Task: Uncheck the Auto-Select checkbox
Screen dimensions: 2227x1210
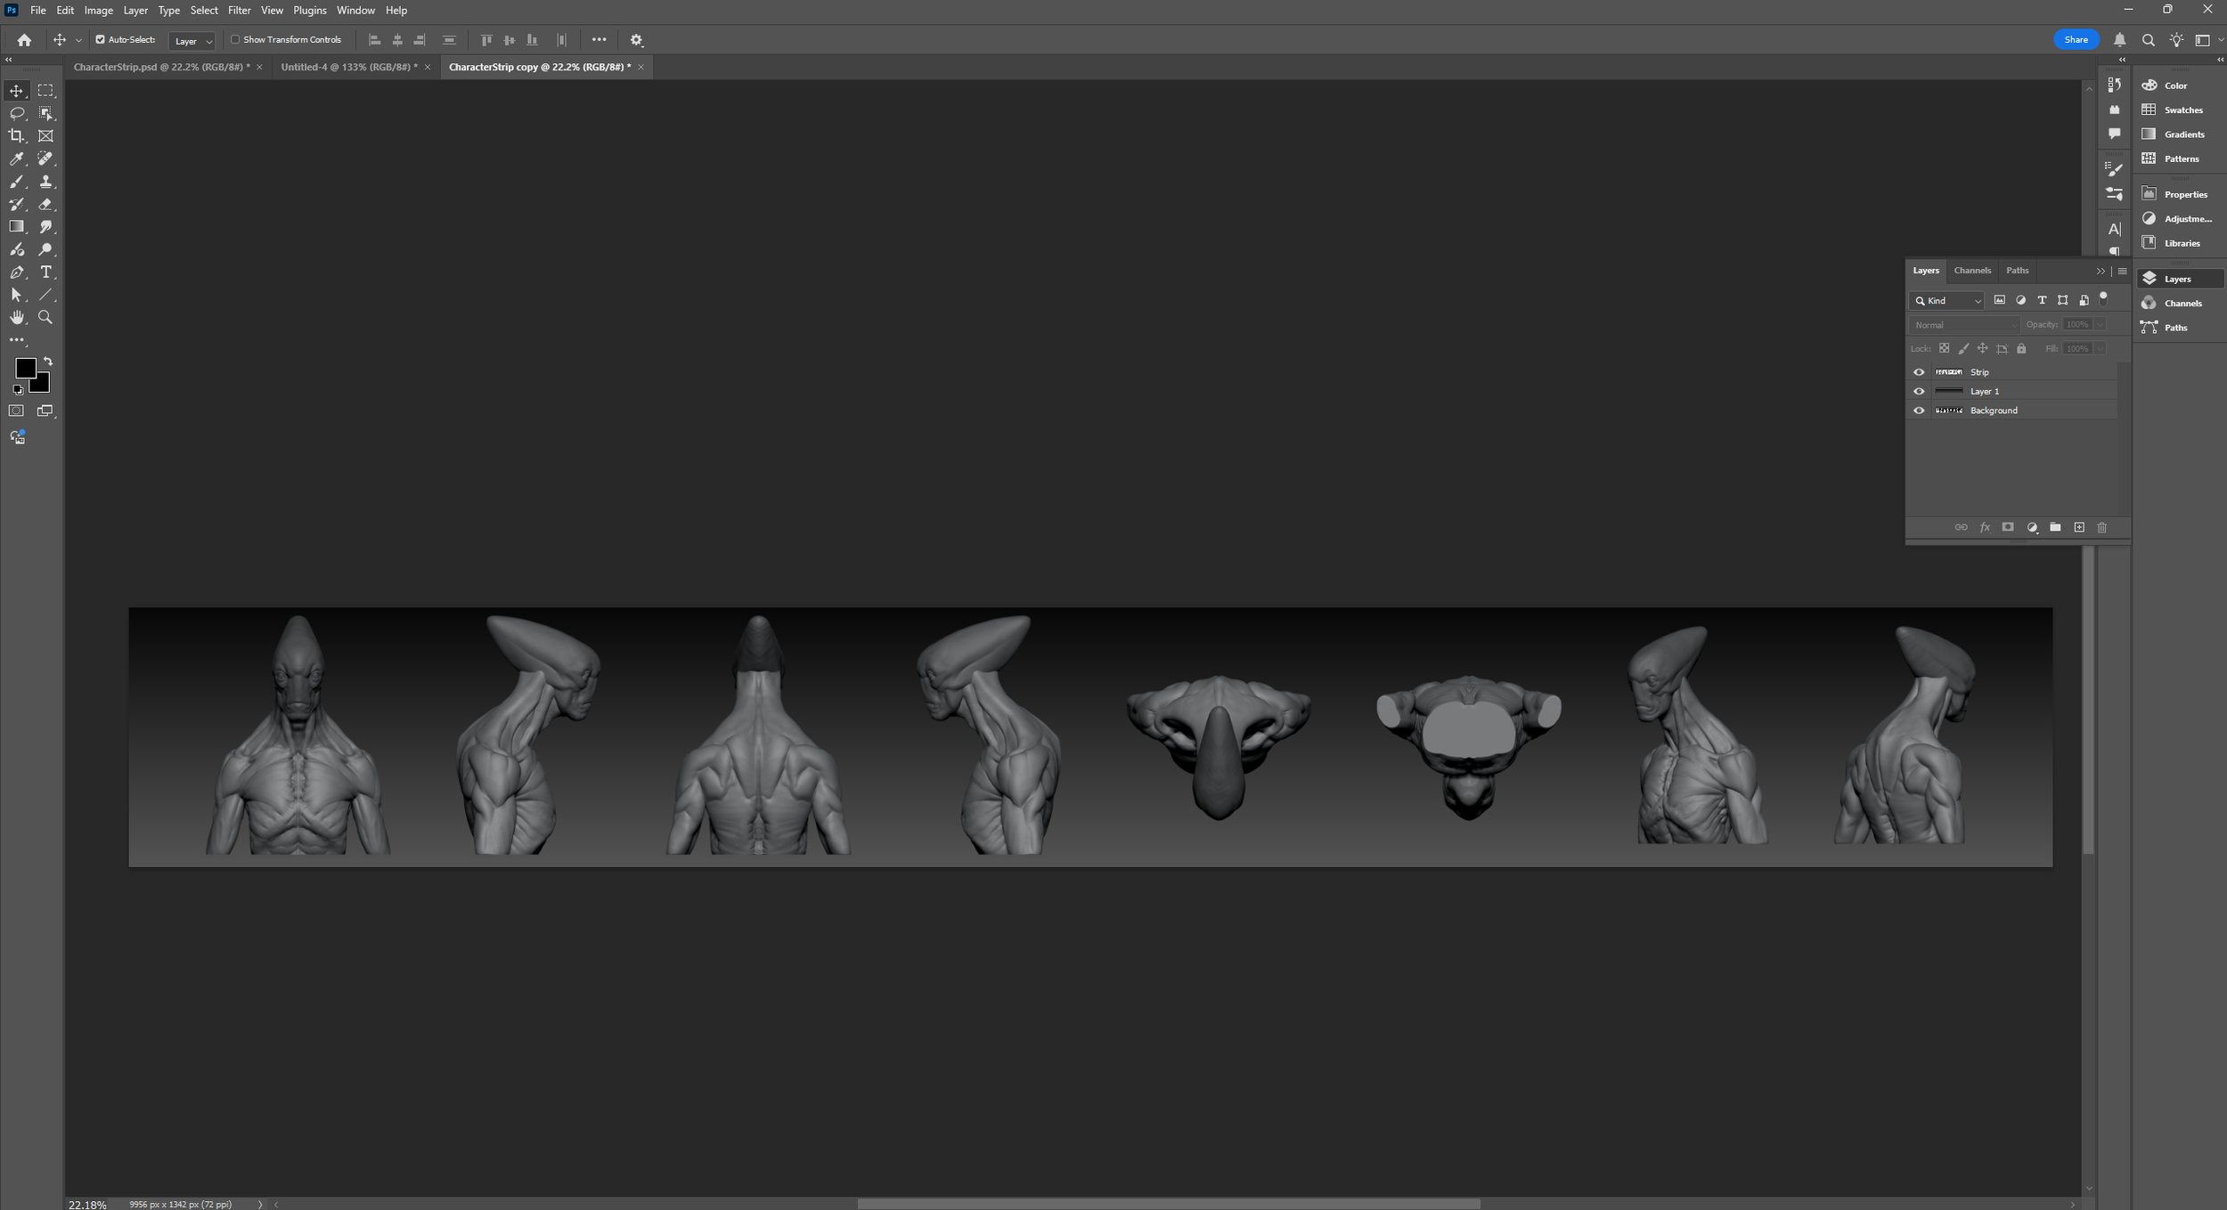Action: (x=100, y=40)
